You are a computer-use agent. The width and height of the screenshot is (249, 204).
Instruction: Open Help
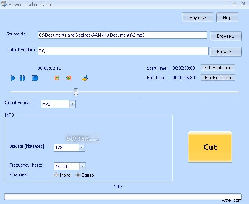227,18
